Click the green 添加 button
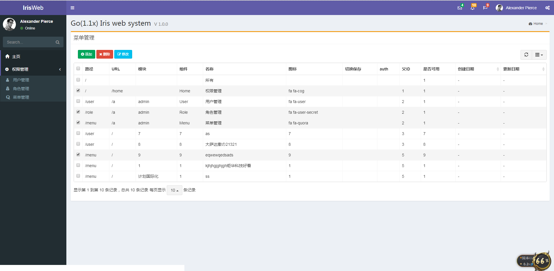This screenshot has height=271, width=554. tap(86, 54)
